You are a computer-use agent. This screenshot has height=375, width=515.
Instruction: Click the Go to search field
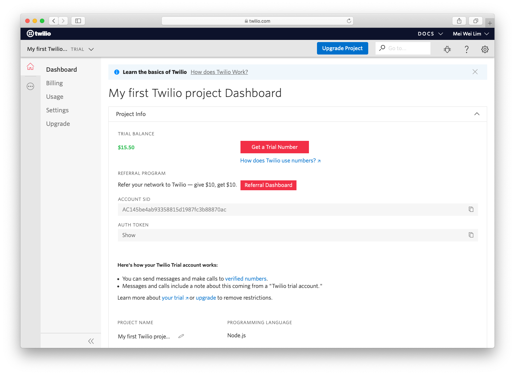click(x=406, y=48)
